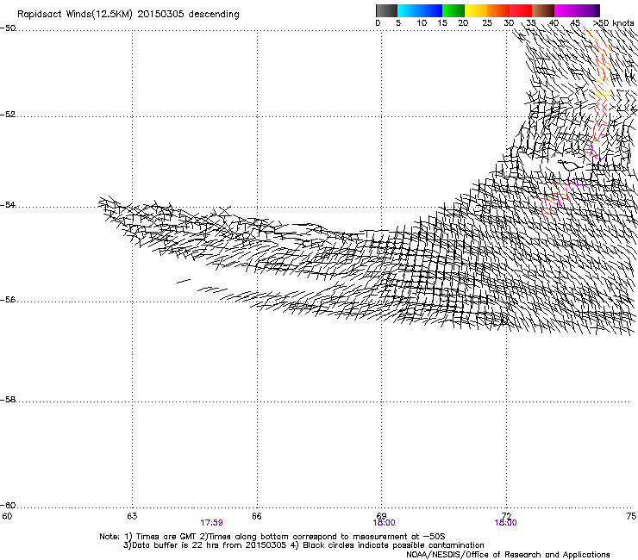Click the '10' legend scale label
Viewport: 638px width, 560px height.
[422, 23]
